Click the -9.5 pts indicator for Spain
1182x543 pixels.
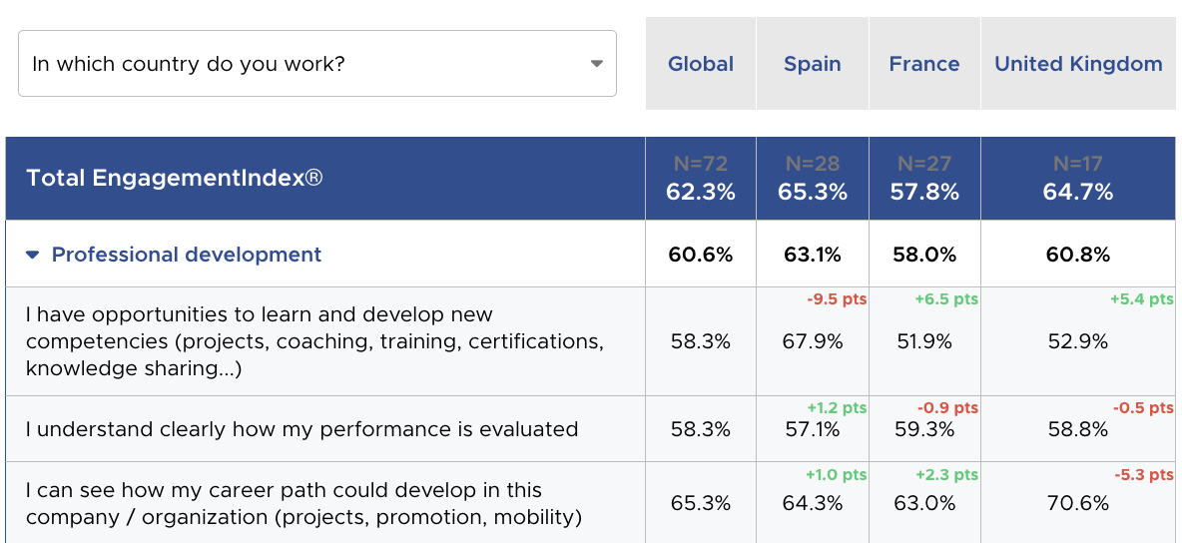click(837, 299)
